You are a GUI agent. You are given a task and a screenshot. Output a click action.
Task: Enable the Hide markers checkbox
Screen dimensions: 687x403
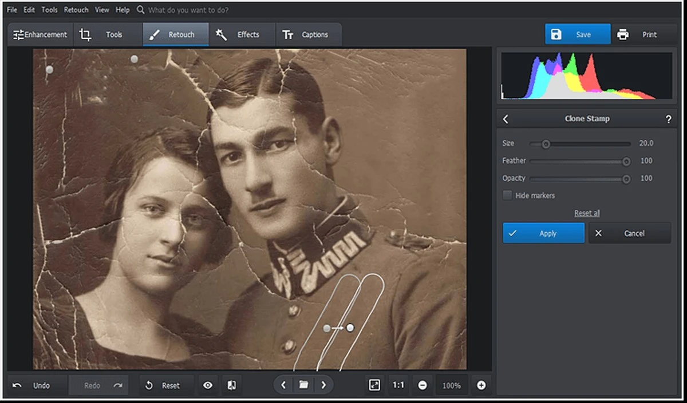[507, 195]
